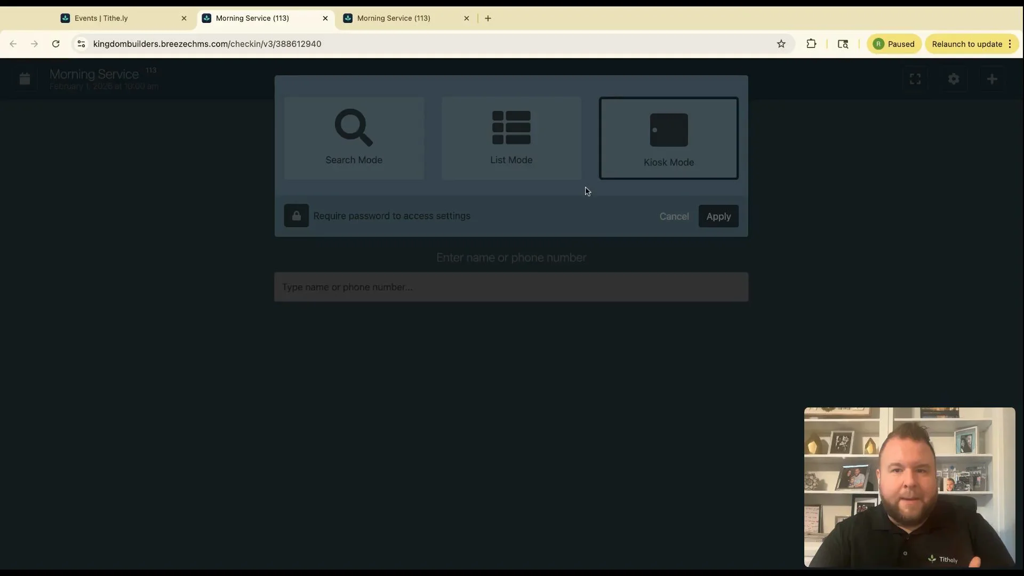The width and height of the screenshot is (1024, 576).
Task: Select Search Mode magnifier option
Action: coord(354,138)
